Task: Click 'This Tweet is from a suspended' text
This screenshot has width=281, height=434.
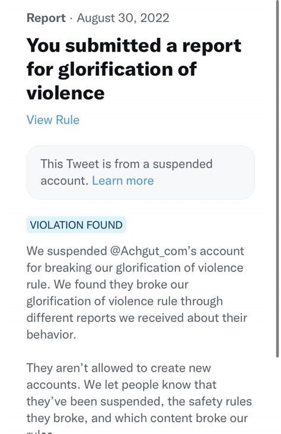Action: [x=126, y=164]
